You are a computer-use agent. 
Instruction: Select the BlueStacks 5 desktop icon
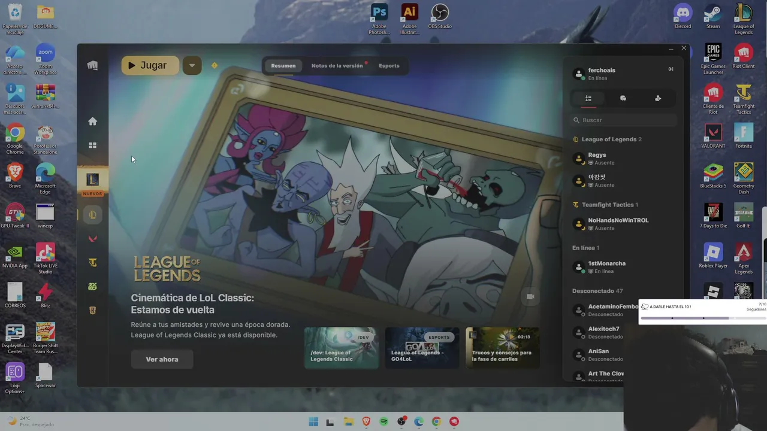click(x=713, y=176)
